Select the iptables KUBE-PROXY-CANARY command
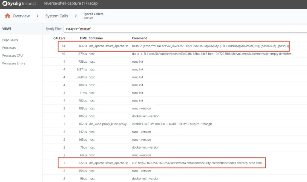 click(x=172, y=124)
